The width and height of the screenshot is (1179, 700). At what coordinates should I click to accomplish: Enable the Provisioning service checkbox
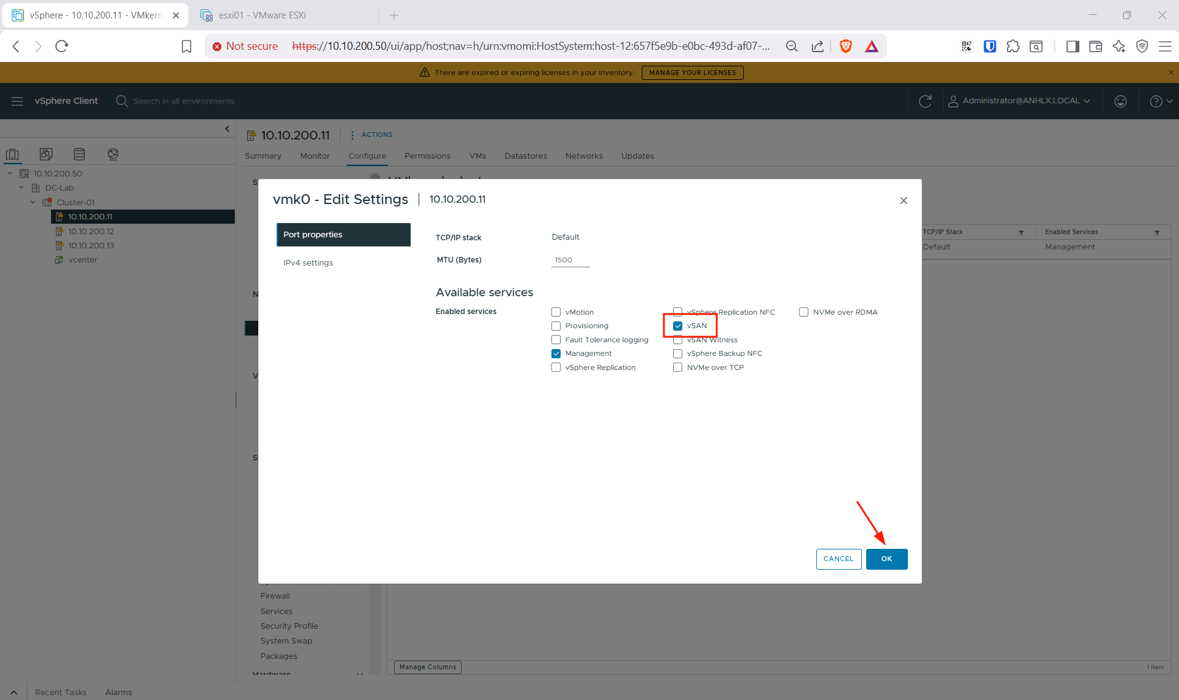[x=556, y=326]
